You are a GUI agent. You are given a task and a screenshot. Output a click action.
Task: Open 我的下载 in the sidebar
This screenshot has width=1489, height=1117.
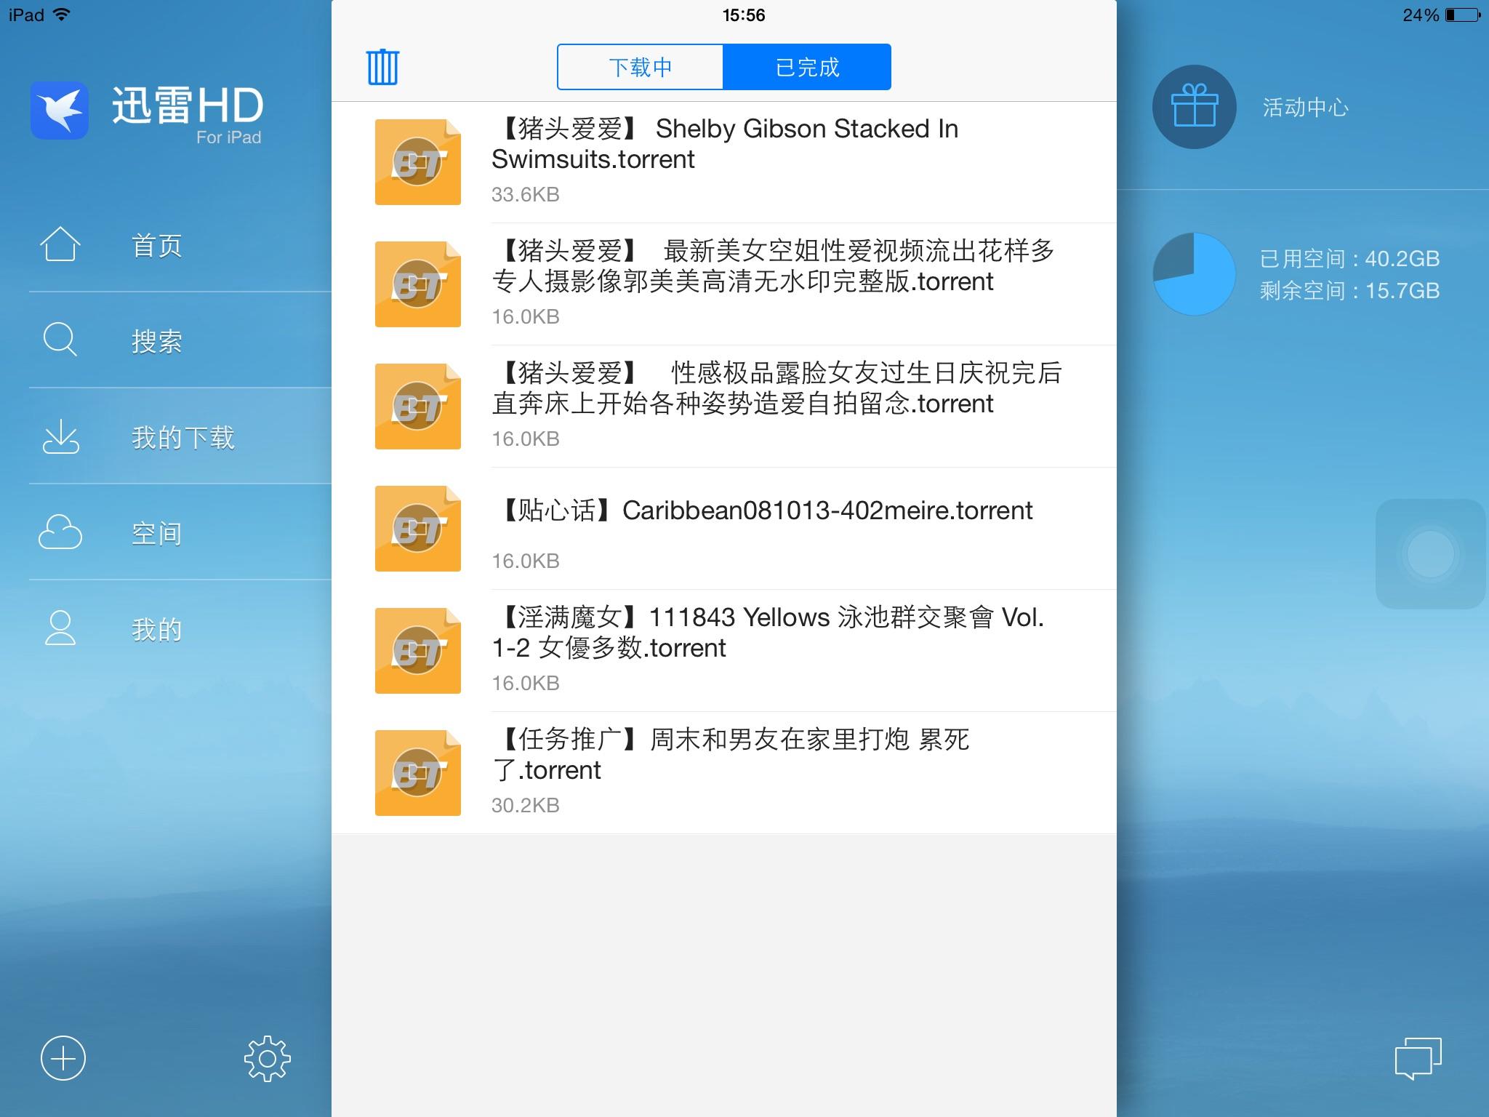[x=182, y=437]
